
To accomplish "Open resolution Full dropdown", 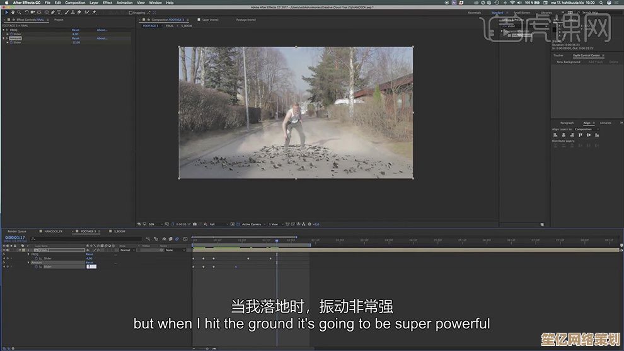I will point(219,224).
